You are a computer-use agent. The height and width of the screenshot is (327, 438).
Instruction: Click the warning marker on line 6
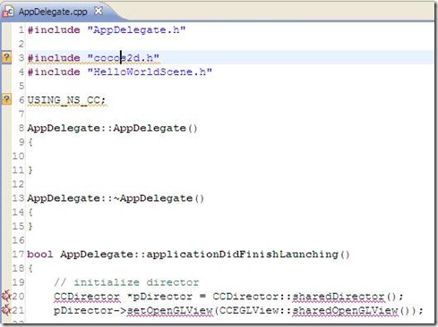6,99
